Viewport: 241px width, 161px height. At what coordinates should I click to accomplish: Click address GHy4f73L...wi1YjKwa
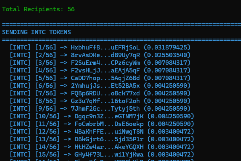(x=109, y=155)
